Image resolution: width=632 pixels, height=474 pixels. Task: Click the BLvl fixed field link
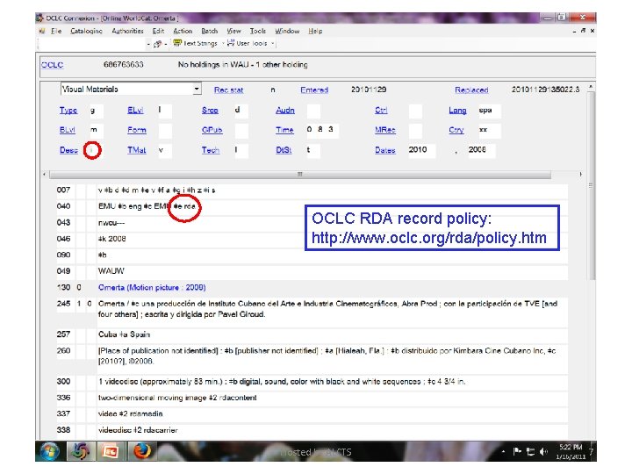click(68, 130)
